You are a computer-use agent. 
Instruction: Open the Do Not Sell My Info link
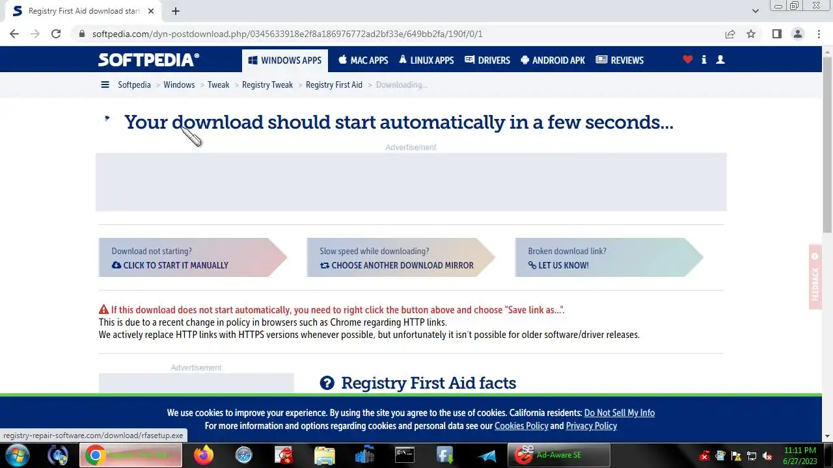pyautogui.click(x=620, y=413)
